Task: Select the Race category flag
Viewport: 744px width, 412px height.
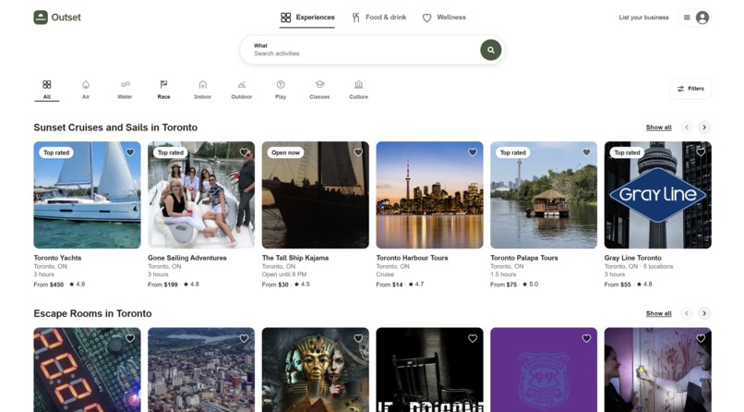Action: coord(163,90)
